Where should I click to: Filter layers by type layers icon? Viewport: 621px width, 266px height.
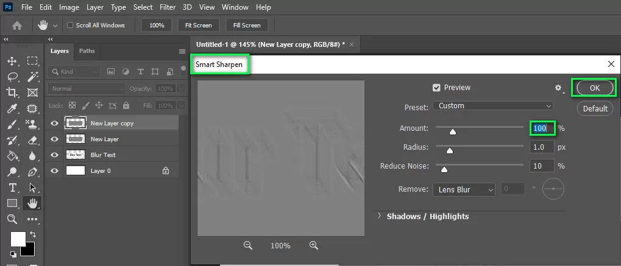[140, 72]
